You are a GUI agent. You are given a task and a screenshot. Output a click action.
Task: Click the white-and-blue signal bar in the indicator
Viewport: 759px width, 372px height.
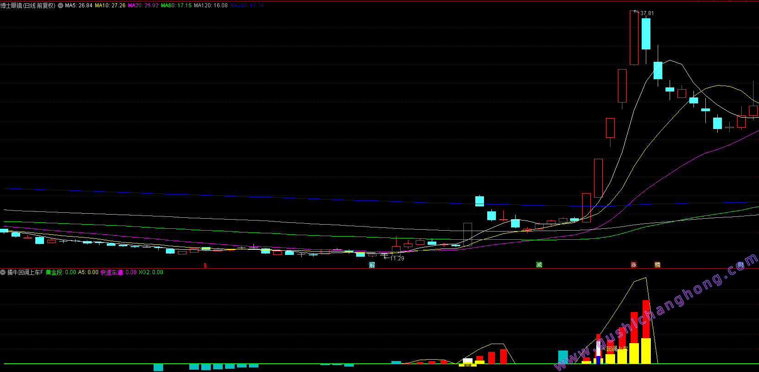[x=598, y=352]
